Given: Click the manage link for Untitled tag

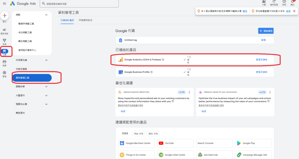Looking at the screenshot, I should tap(264, 40).
